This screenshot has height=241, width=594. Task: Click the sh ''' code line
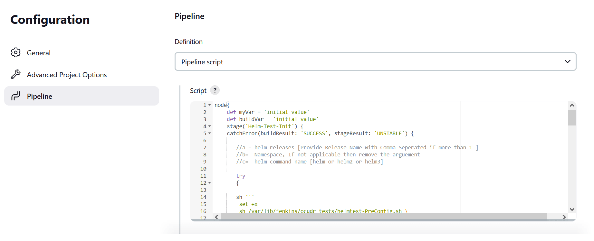tap(245, 197)
